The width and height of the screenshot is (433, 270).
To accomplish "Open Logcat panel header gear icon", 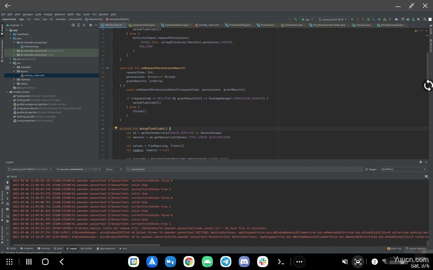I will 421,162.
